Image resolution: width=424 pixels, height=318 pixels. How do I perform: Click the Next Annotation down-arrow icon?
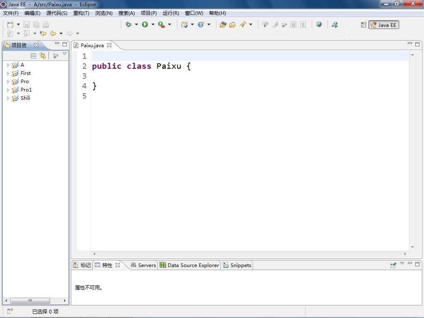coord(10,34)
